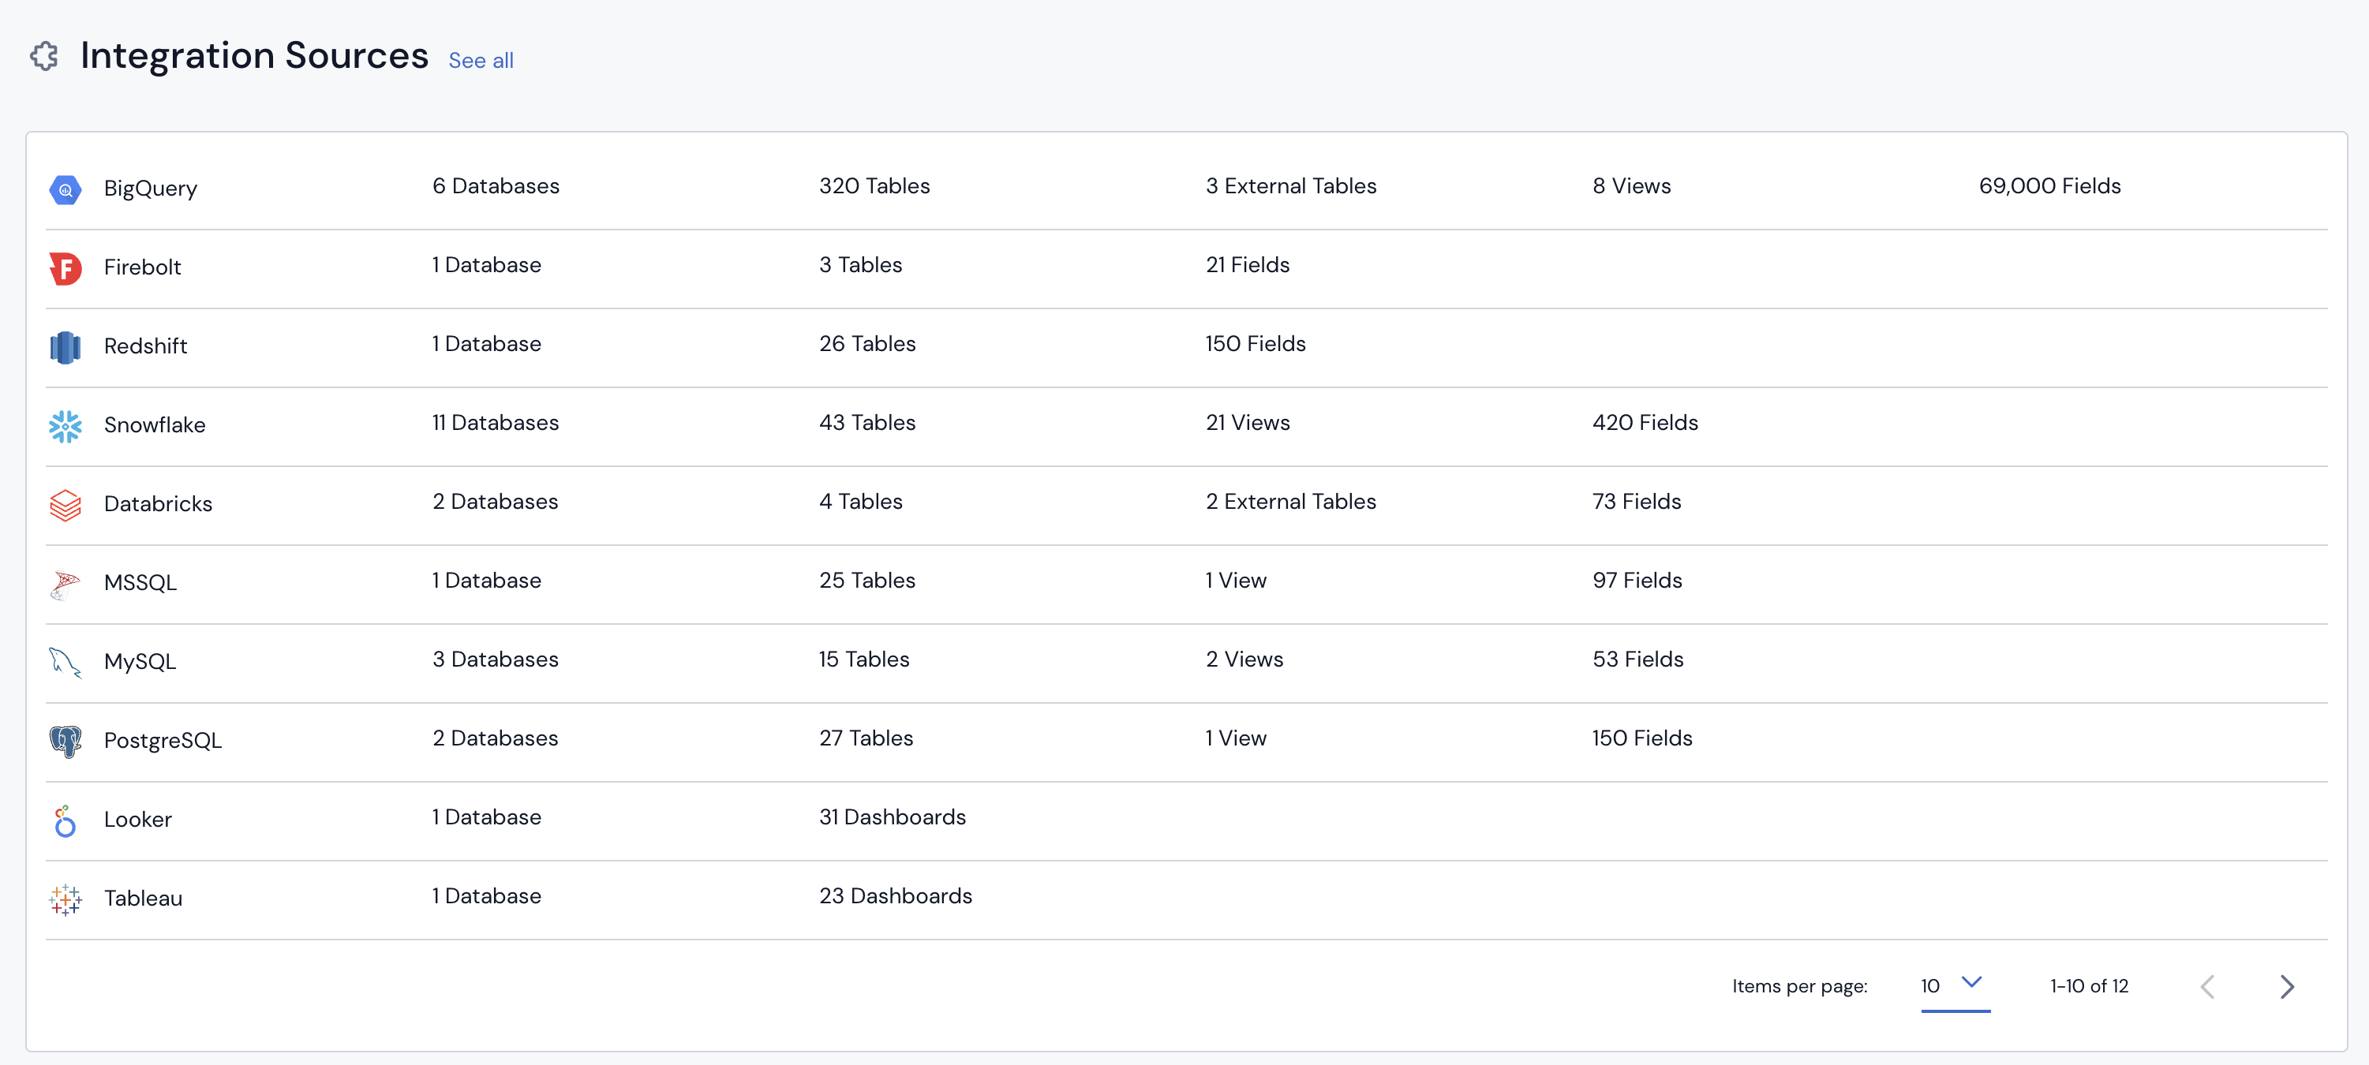Screen dimensions: 2369x1065
Task: Open the Snowflake source name
Action: (x=155, y=425)
